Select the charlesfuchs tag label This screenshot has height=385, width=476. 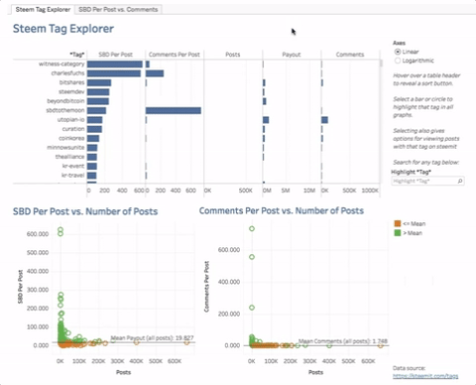tap(67, 73)
